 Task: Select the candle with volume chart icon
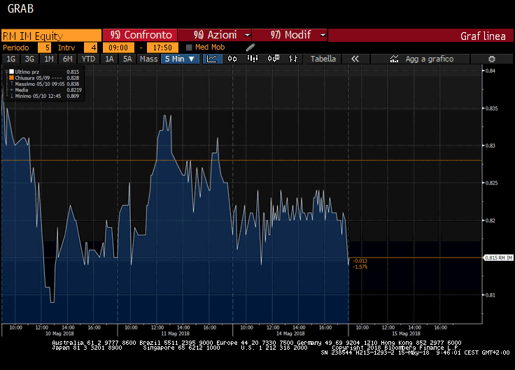274,59
